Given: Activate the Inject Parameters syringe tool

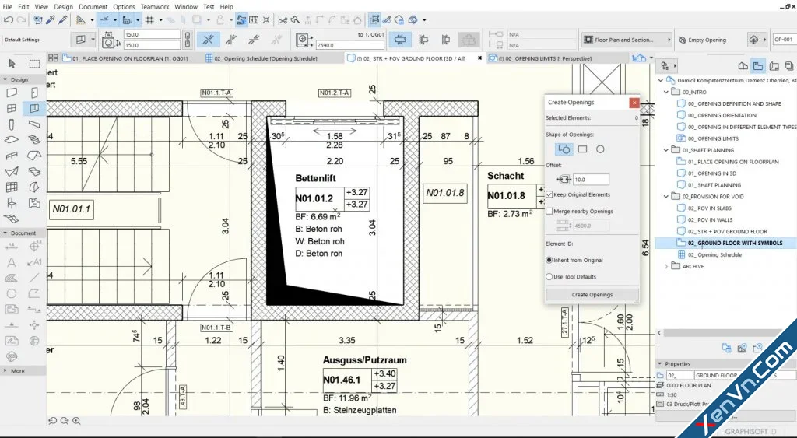Looking at the screenshot, I should tap(62, 19).
